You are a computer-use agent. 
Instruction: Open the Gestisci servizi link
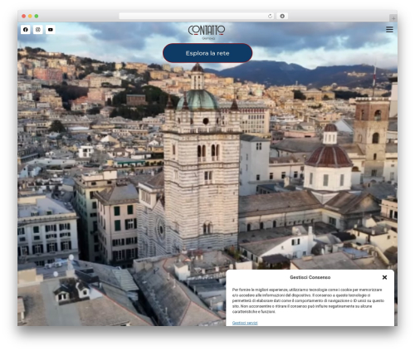point(245,323)
